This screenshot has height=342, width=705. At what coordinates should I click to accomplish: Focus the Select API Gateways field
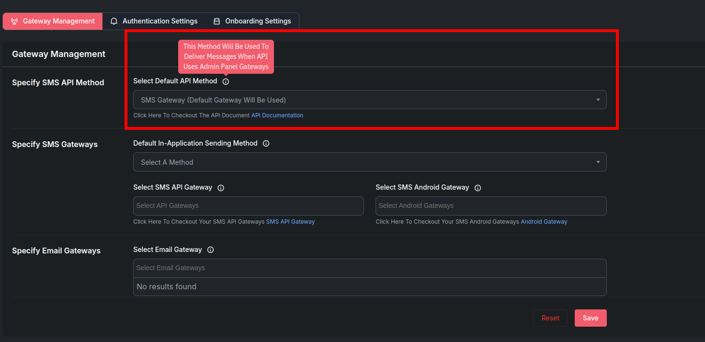(x=248, y=206)
